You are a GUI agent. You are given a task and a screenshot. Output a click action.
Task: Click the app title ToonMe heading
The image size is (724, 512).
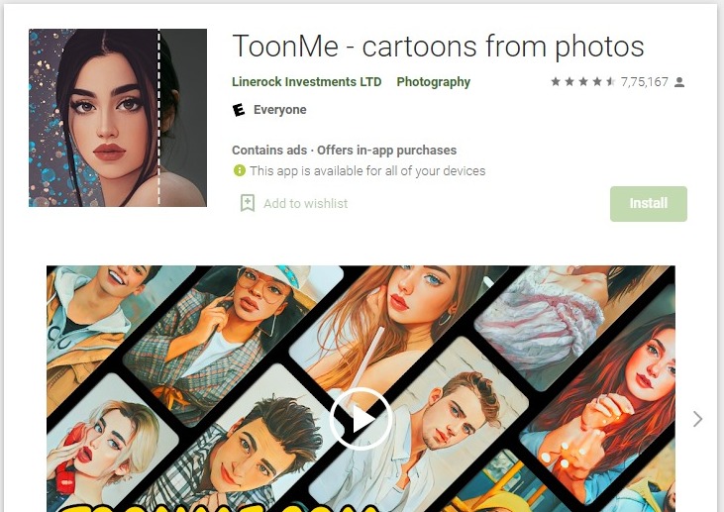click(438, 47)
